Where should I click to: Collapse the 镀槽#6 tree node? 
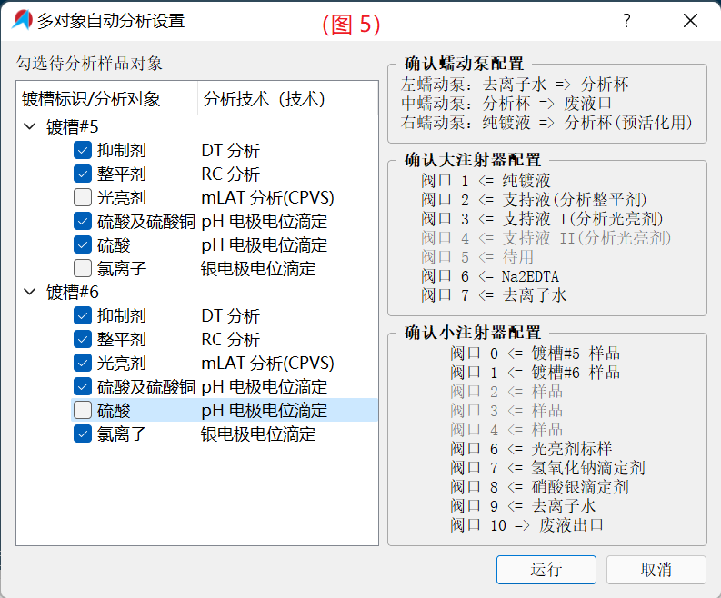pyautogui.click(x=30, y=293)
